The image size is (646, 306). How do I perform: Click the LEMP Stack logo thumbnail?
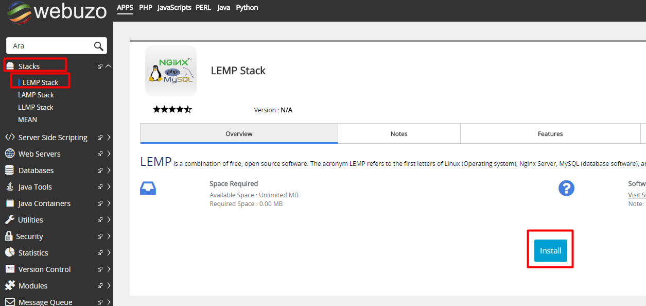tap(171, 71)
